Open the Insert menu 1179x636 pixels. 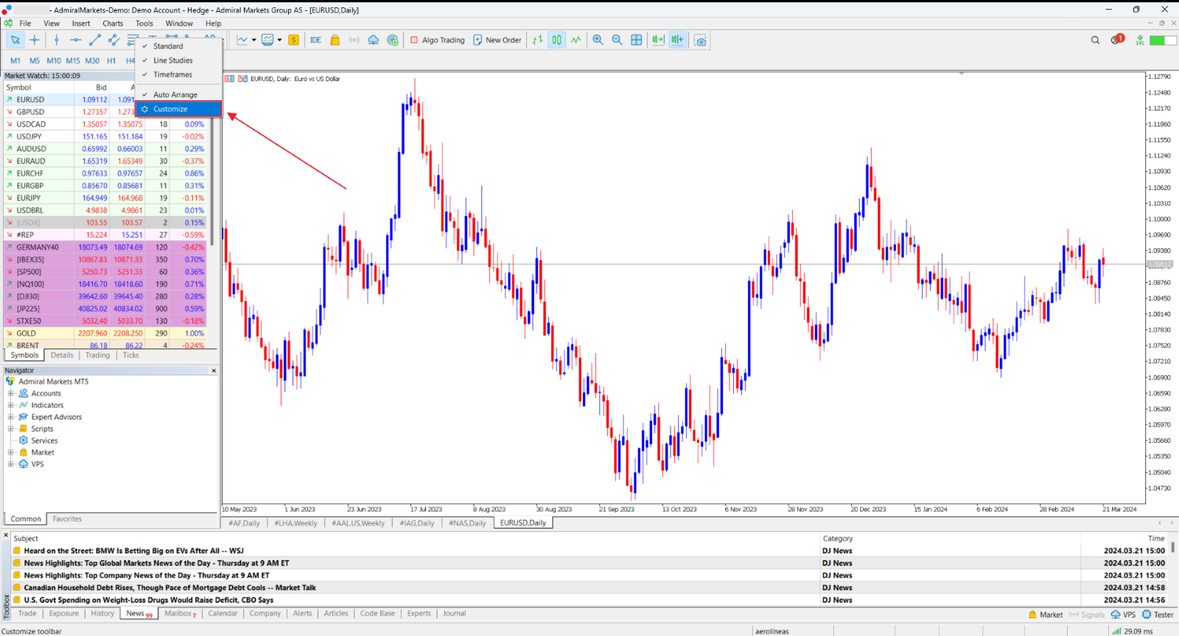click(x=81, y=24)
